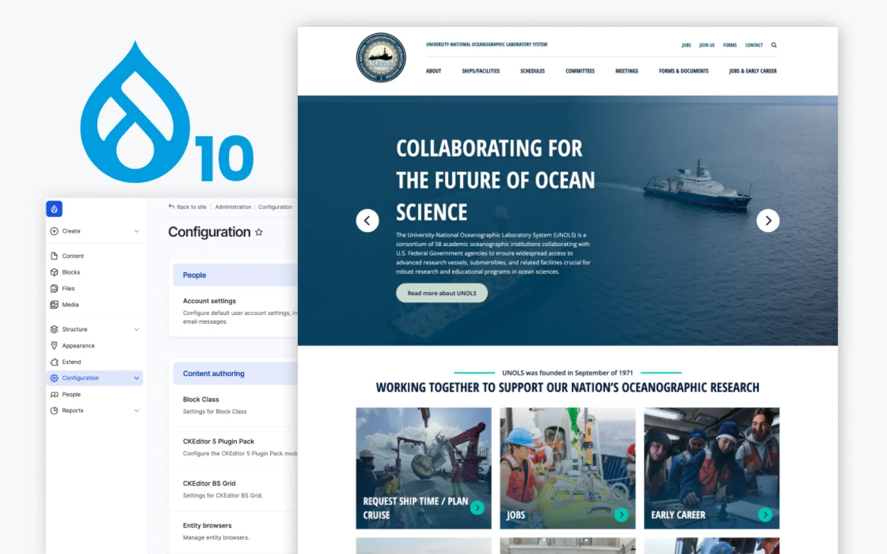Expand the Structure section chevron
Viewport: 887px width, 554px height.
tap(136, 329)
